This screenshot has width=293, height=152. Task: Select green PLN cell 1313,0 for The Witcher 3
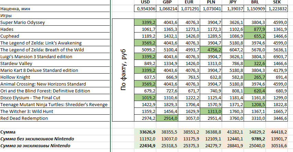tap(211, 111)
